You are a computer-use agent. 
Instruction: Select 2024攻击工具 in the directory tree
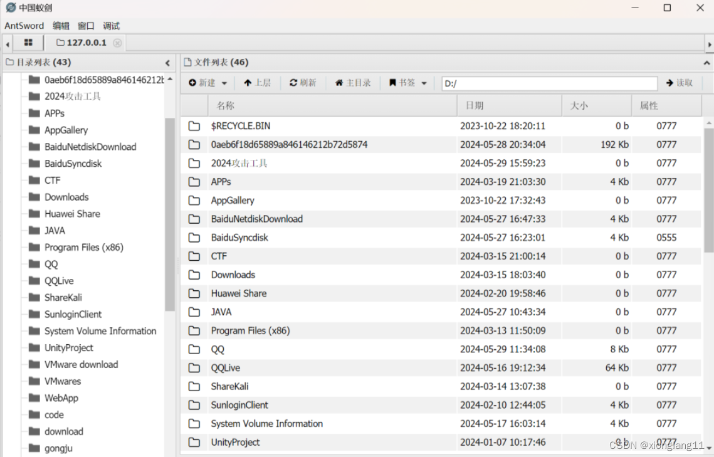72,97
